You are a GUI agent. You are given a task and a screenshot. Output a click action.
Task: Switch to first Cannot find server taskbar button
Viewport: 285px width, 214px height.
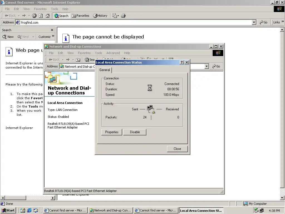click(x=65, y=211)
